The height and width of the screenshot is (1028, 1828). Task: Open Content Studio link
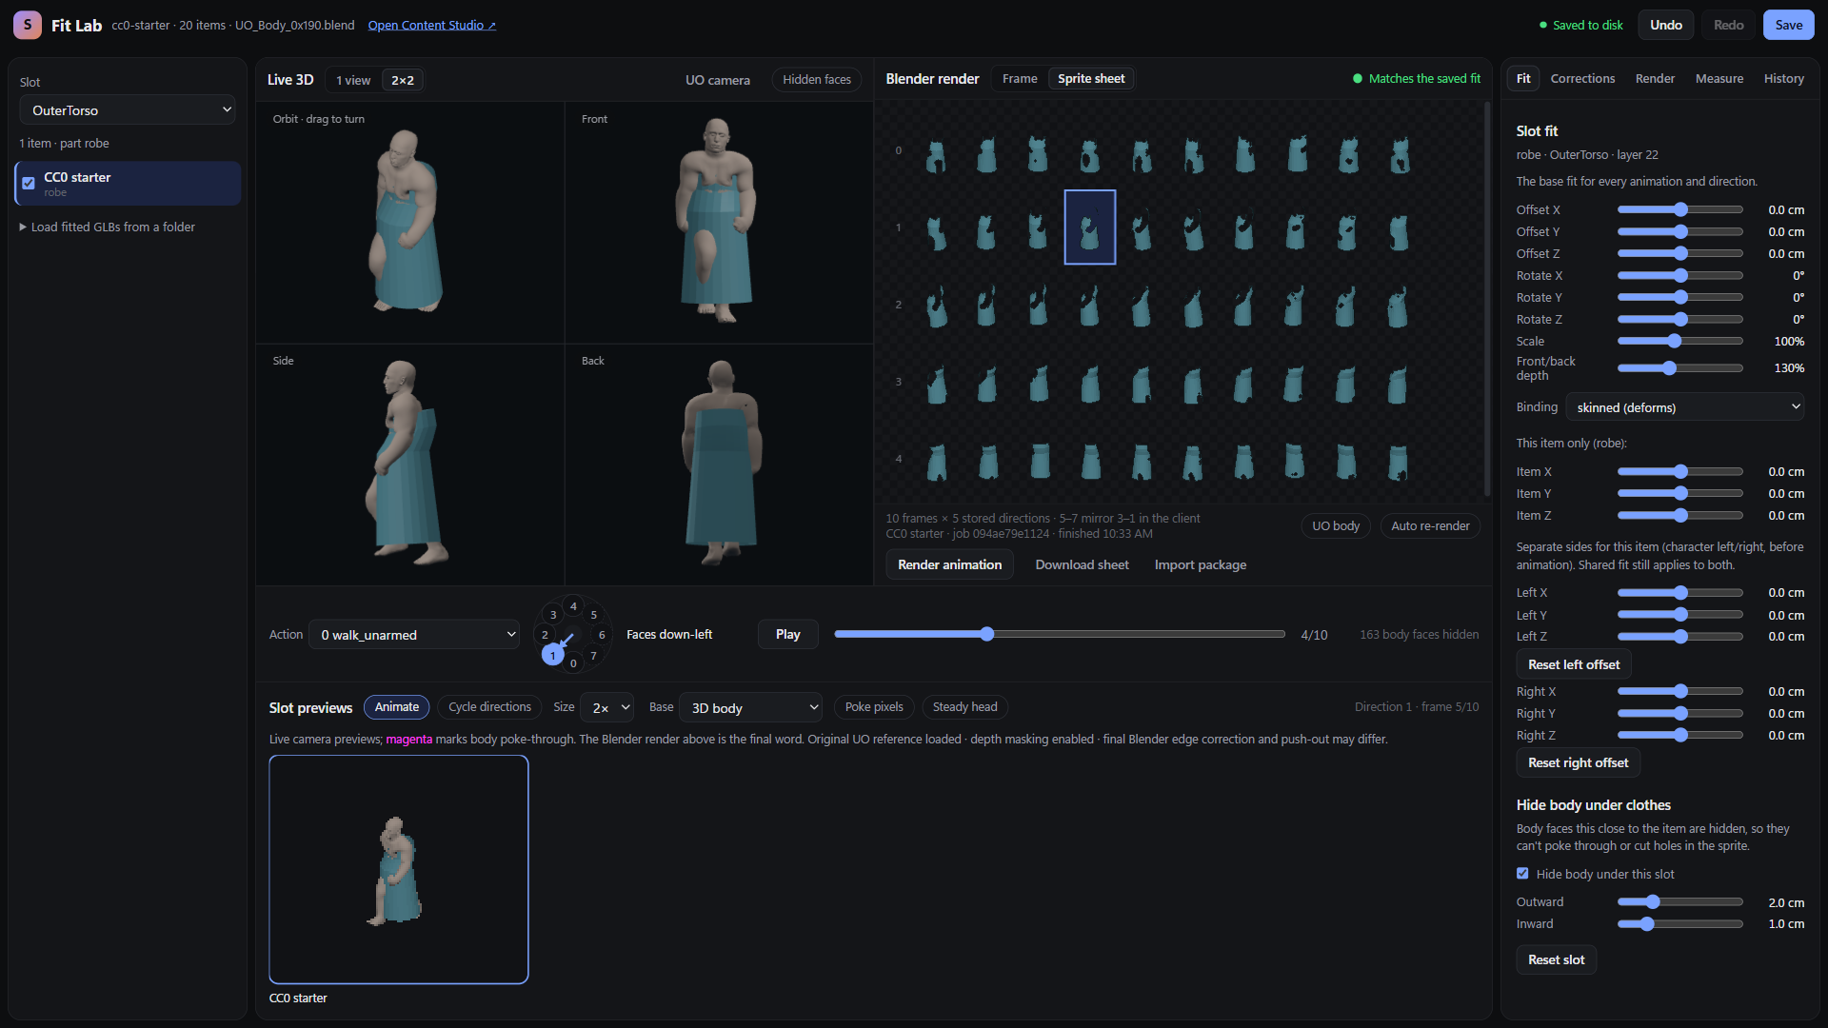click(x=431, y=26)
